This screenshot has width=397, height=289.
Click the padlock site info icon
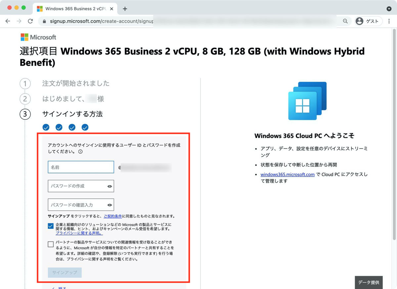click(44, 21)
